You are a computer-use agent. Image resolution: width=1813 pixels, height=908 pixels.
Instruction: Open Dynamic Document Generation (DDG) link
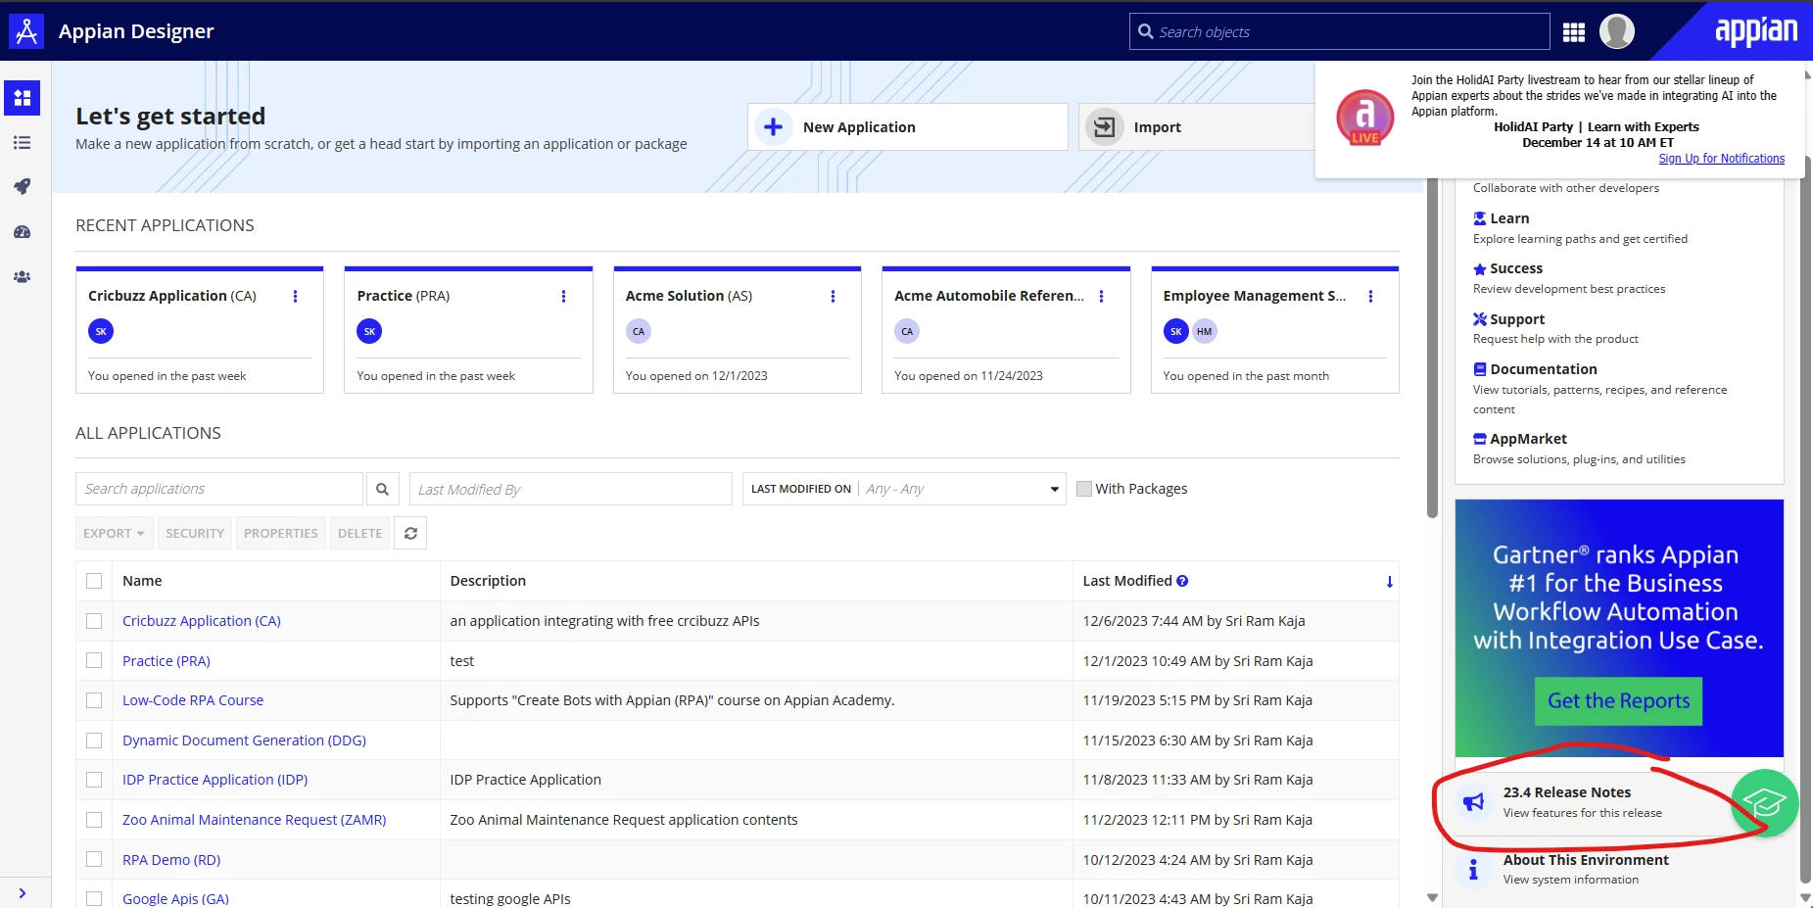coord(244,741)
